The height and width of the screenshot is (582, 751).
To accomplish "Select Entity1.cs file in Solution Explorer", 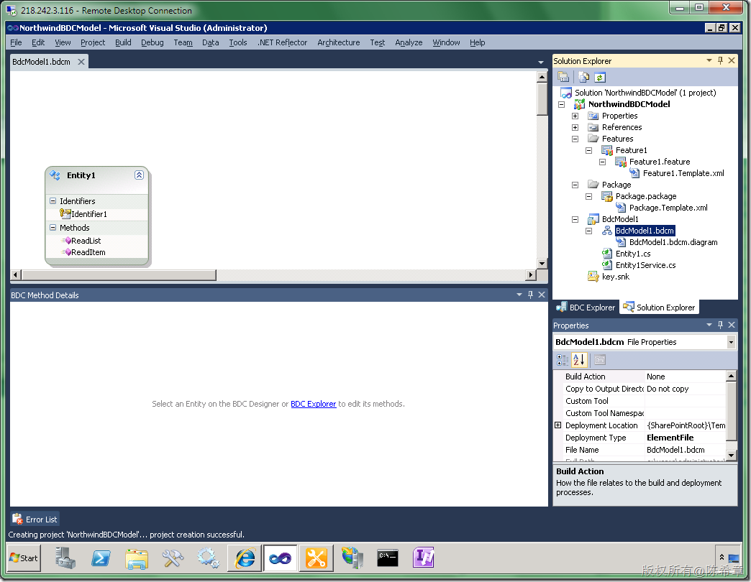I will 633,254.
